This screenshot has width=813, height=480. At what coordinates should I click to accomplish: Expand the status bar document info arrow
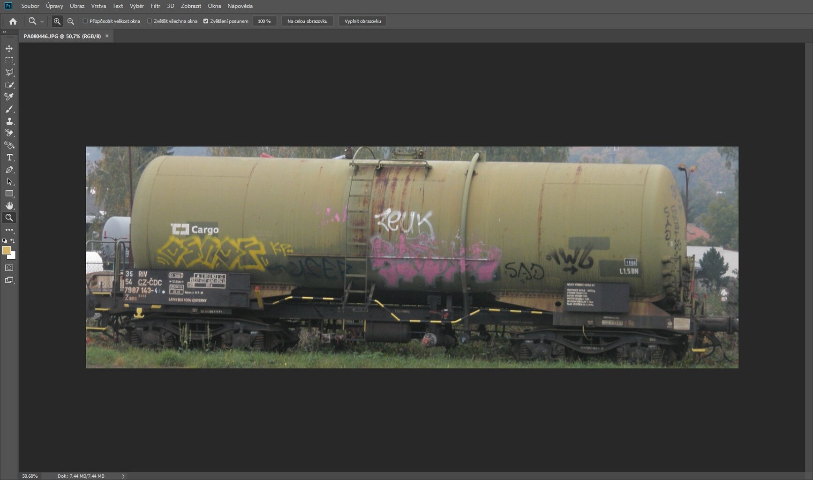coord(123,476)
